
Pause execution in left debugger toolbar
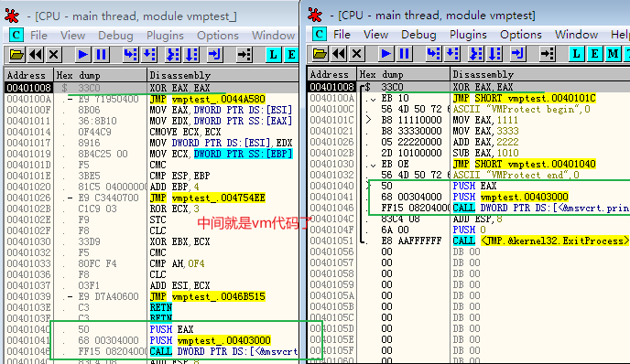coord(102,55)
